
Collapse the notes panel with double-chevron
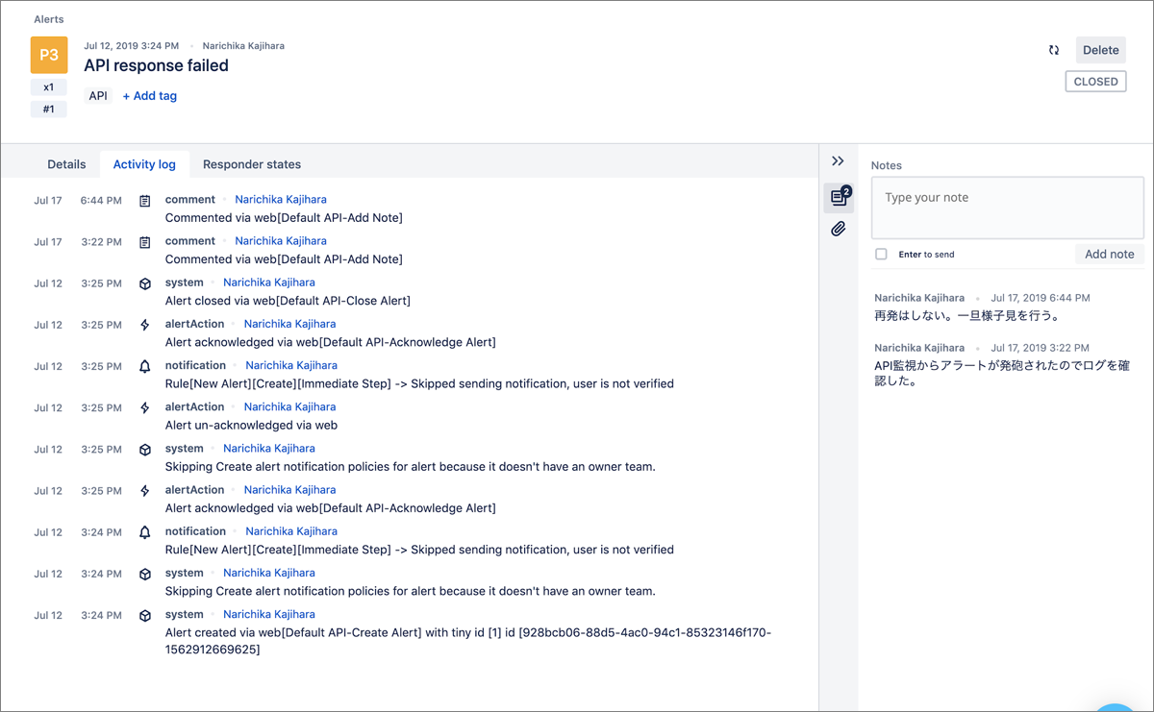(838, 161)
